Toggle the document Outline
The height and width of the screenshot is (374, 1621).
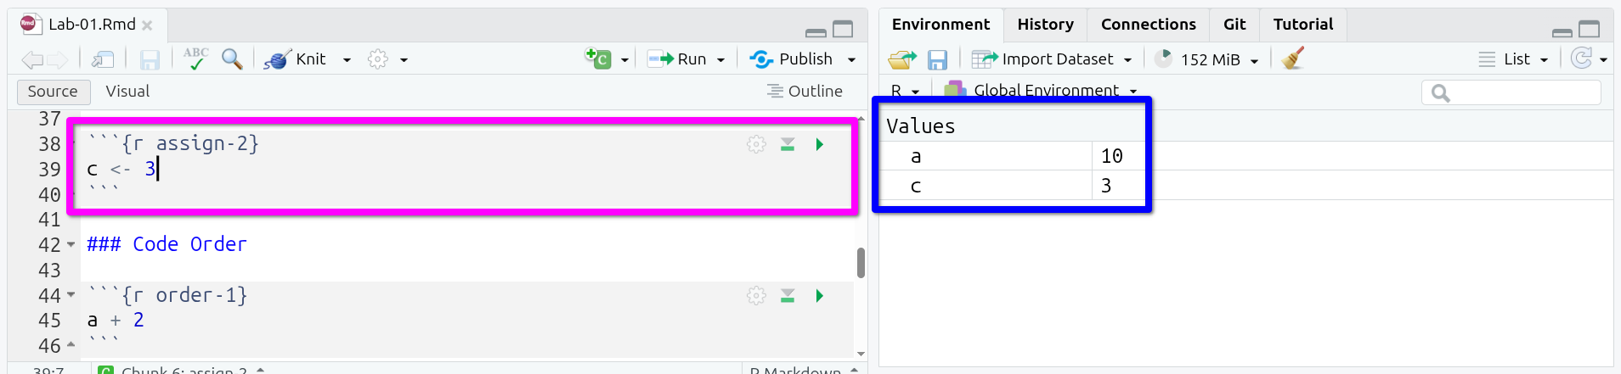click(805, 91)
